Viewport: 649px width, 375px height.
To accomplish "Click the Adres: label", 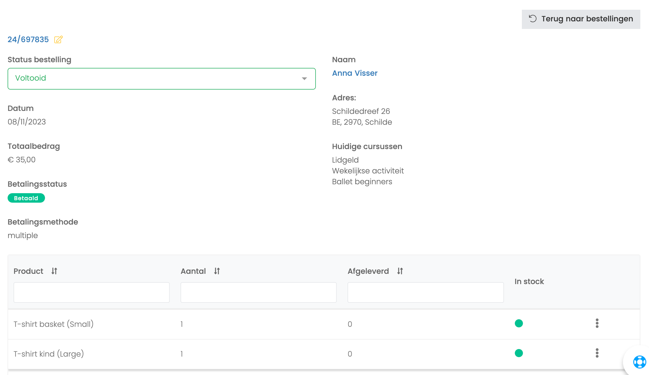I will (x=344, y=98).
